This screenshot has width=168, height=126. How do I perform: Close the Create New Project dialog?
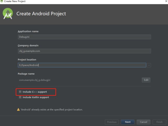tap(166, 1)
